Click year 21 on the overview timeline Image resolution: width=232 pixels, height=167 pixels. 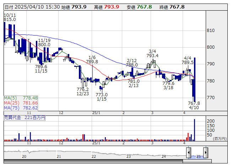(x=59, y=156)
